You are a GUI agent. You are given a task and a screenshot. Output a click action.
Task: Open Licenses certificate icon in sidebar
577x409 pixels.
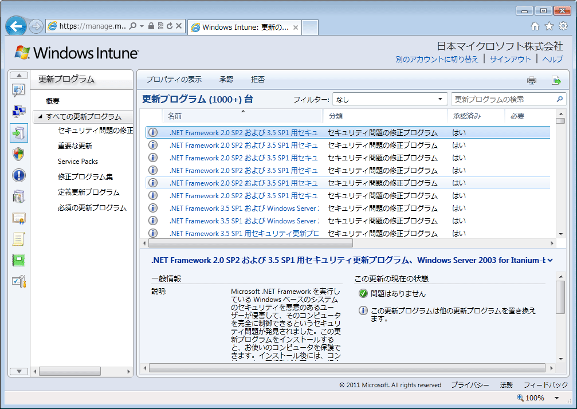tap(19, 218)
